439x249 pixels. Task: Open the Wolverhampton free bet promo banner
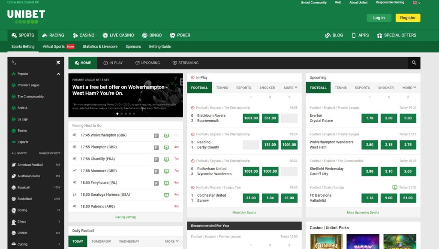coord(126,95)
